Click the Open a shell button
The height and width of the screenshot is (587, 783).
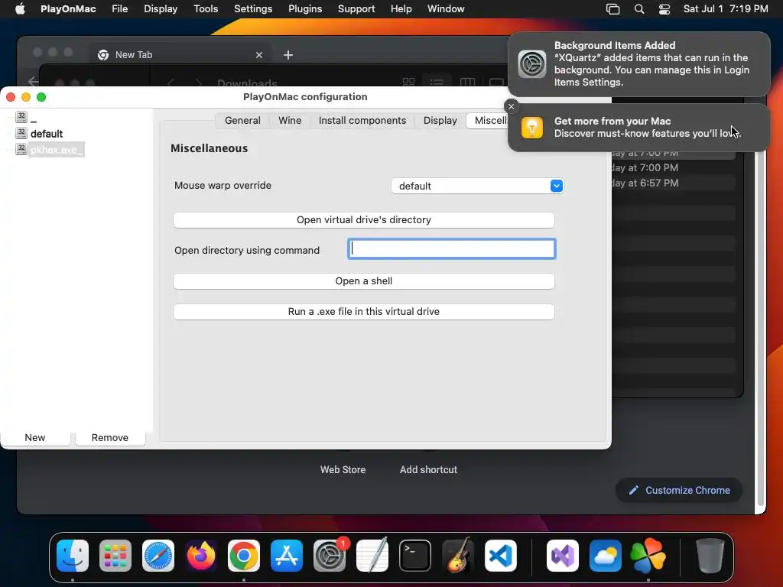[x=363, y=281]
